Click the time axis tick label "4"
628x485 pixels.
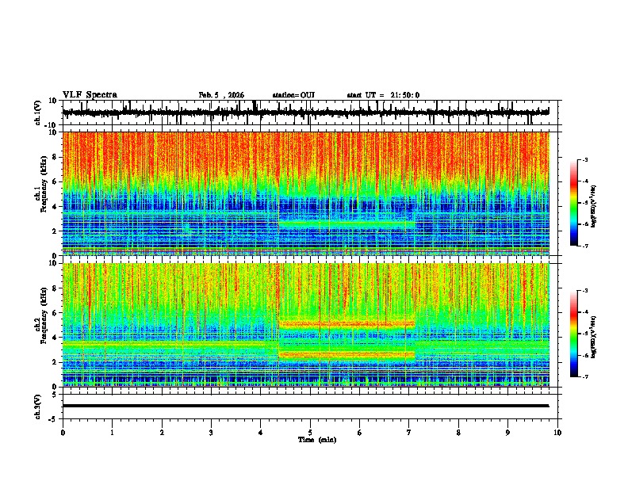coord(261,433)
